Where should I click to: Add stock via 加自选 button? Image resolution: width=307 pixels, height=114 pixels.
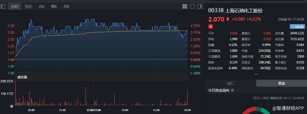pos(297,26)
